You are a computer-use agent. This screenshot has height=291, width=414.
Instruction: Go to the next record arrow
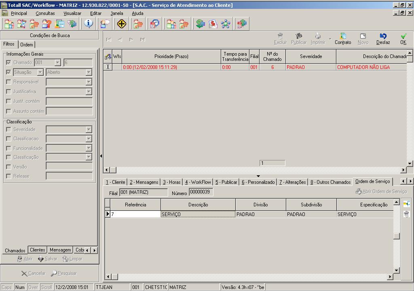pyautogui.click(x=131, y=40)
